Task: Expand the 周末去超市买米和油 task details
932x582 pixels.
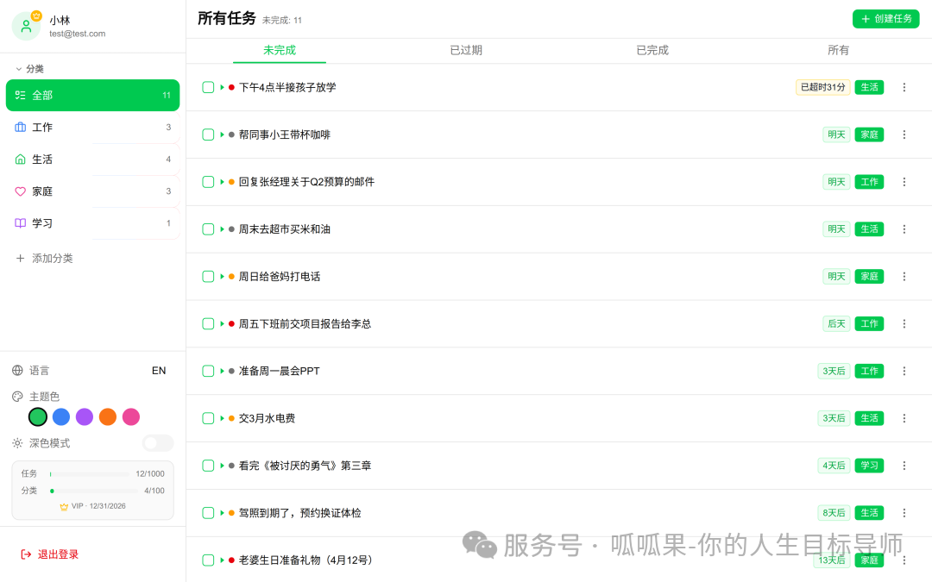Action: [x=221, y=228]
